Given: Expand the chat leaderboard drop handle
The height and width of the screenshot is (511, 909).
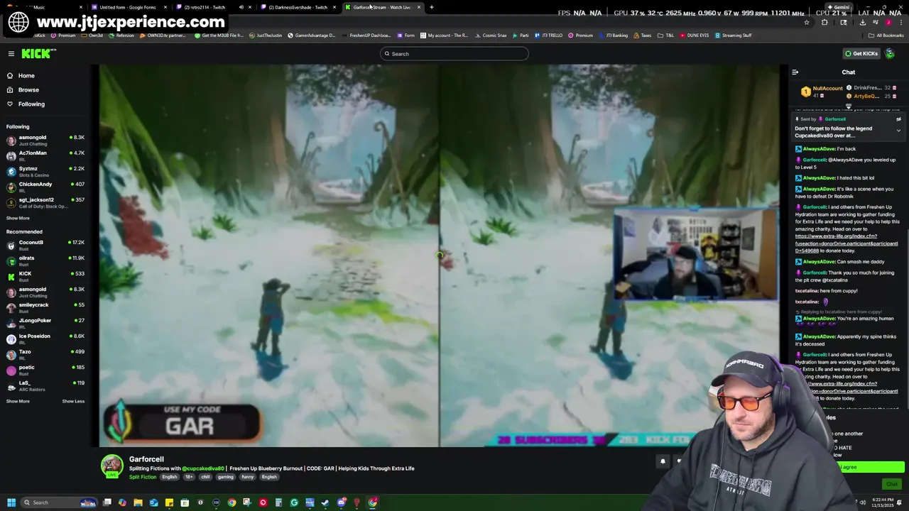Looking at the screenshot, I should click(x=848, y=106).
